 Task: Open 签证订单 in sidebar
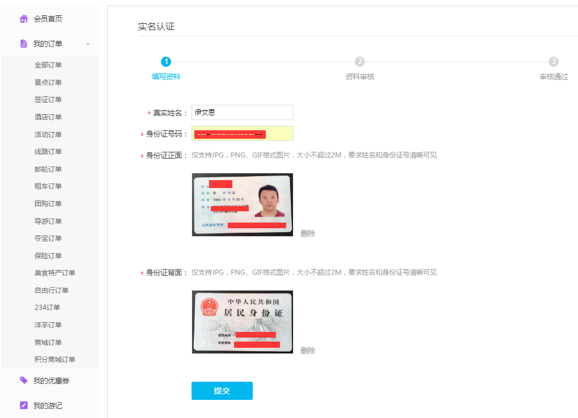48,100
